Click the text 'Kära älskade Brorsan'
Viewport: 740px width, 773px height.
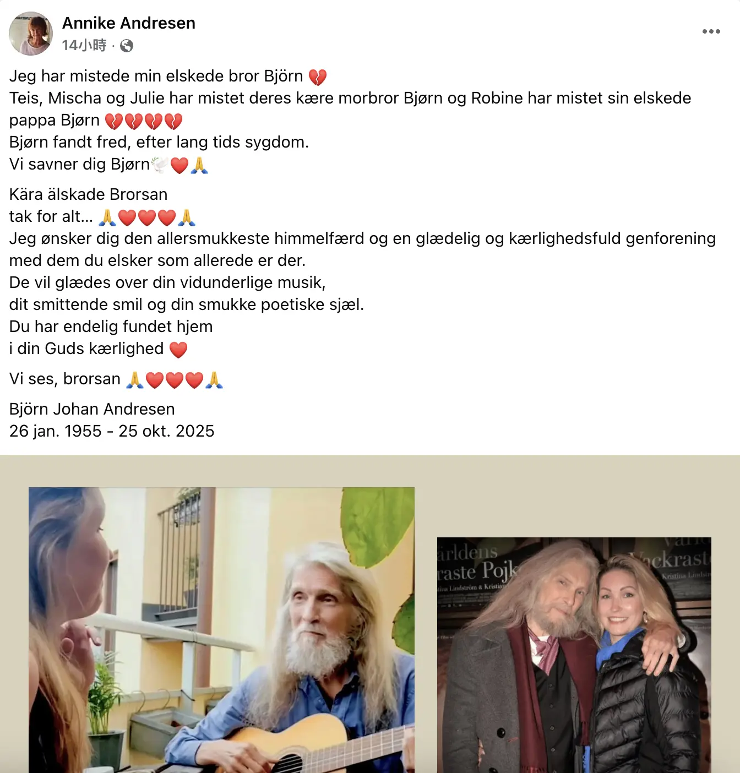pyautogui.click(x=88, y=194)
